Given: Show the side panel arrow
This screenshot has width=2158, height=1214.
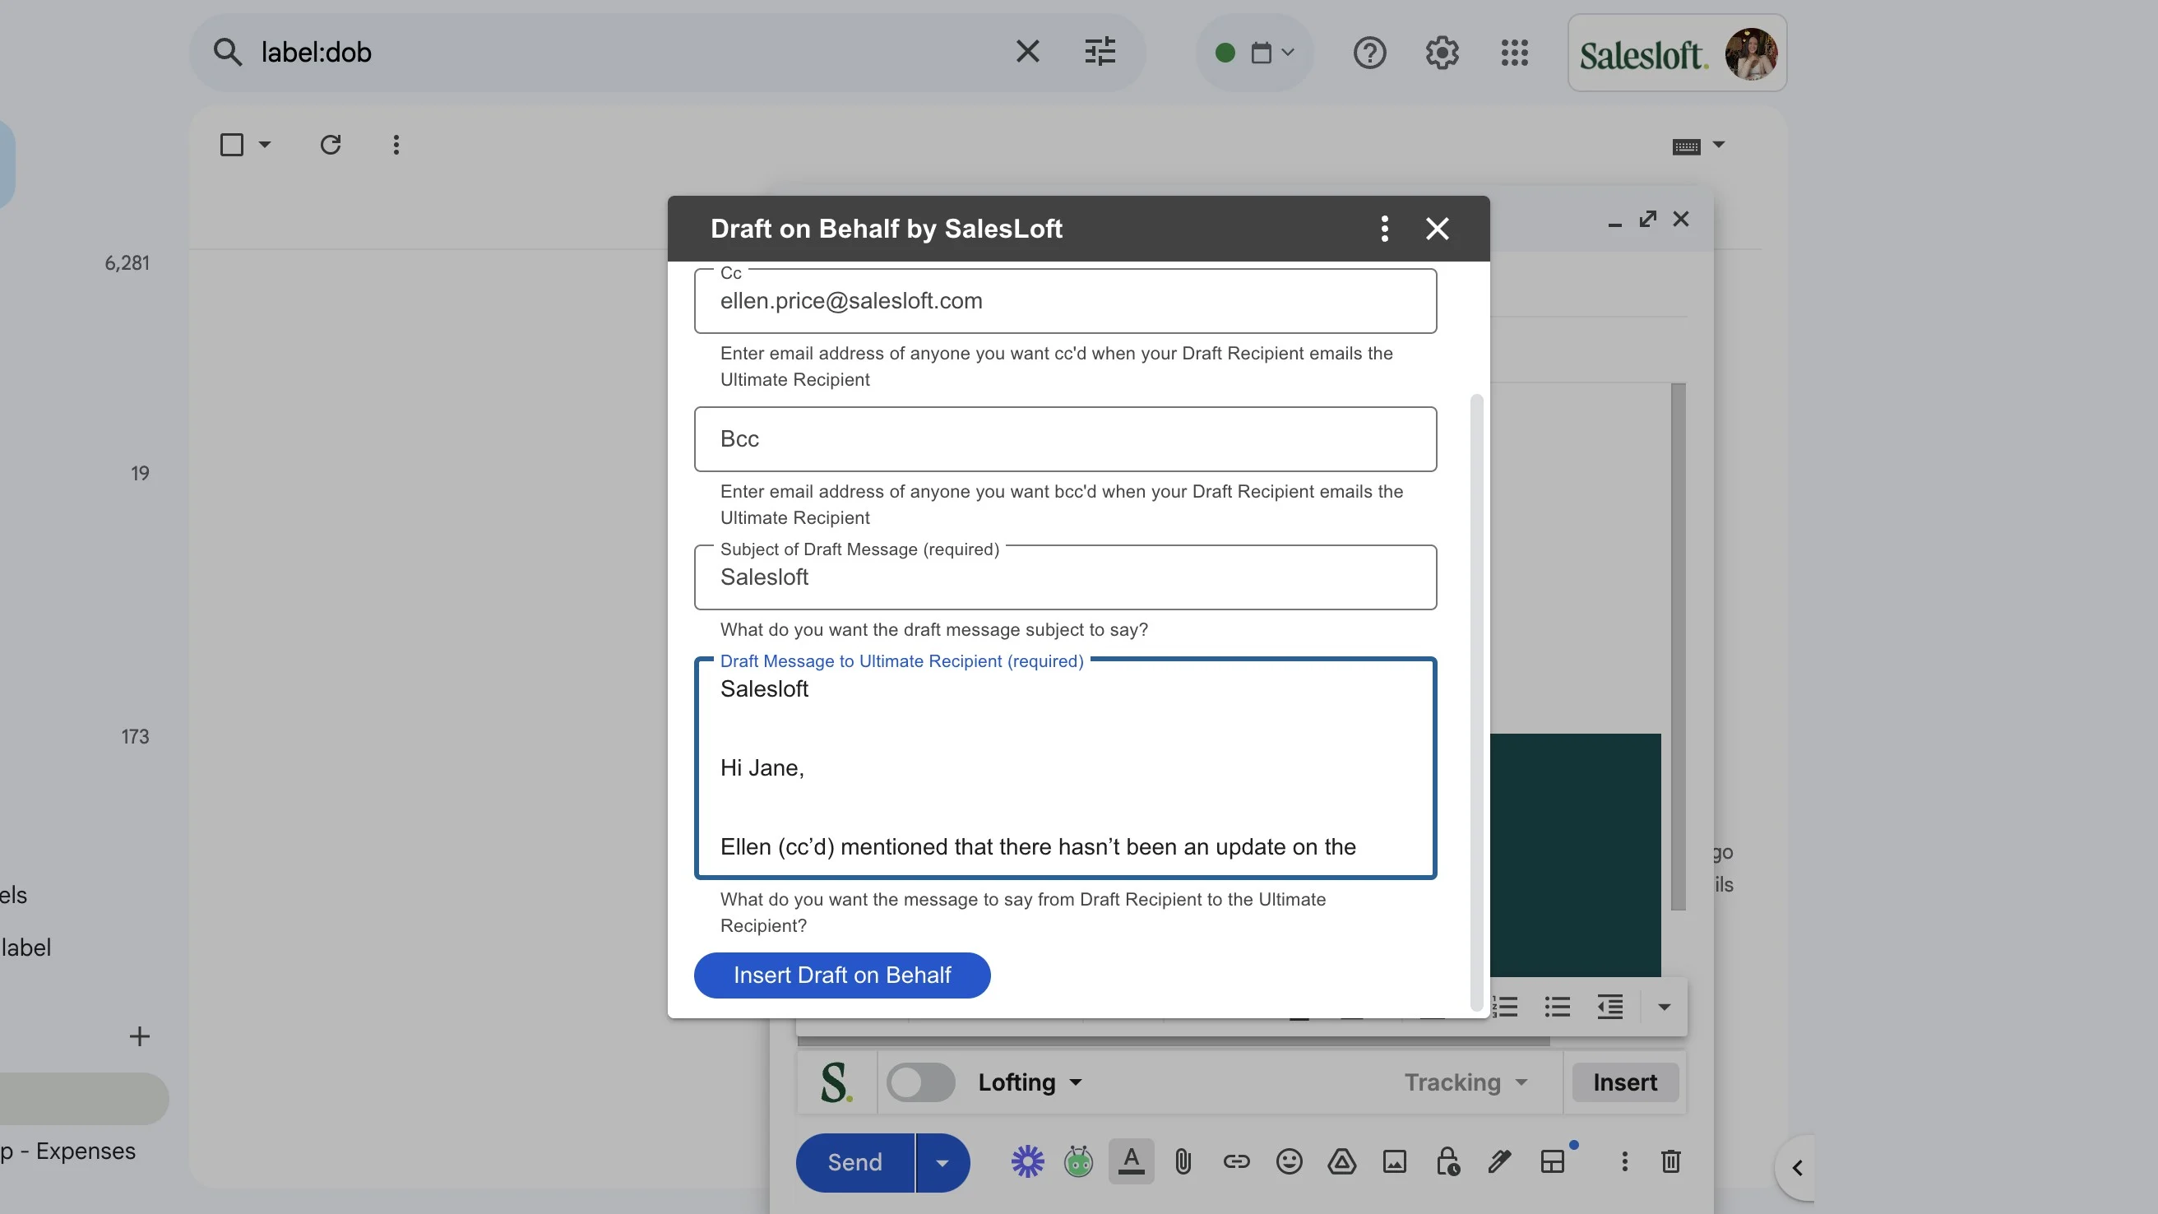Looking at the screenshot, I should point(1797,1168).
